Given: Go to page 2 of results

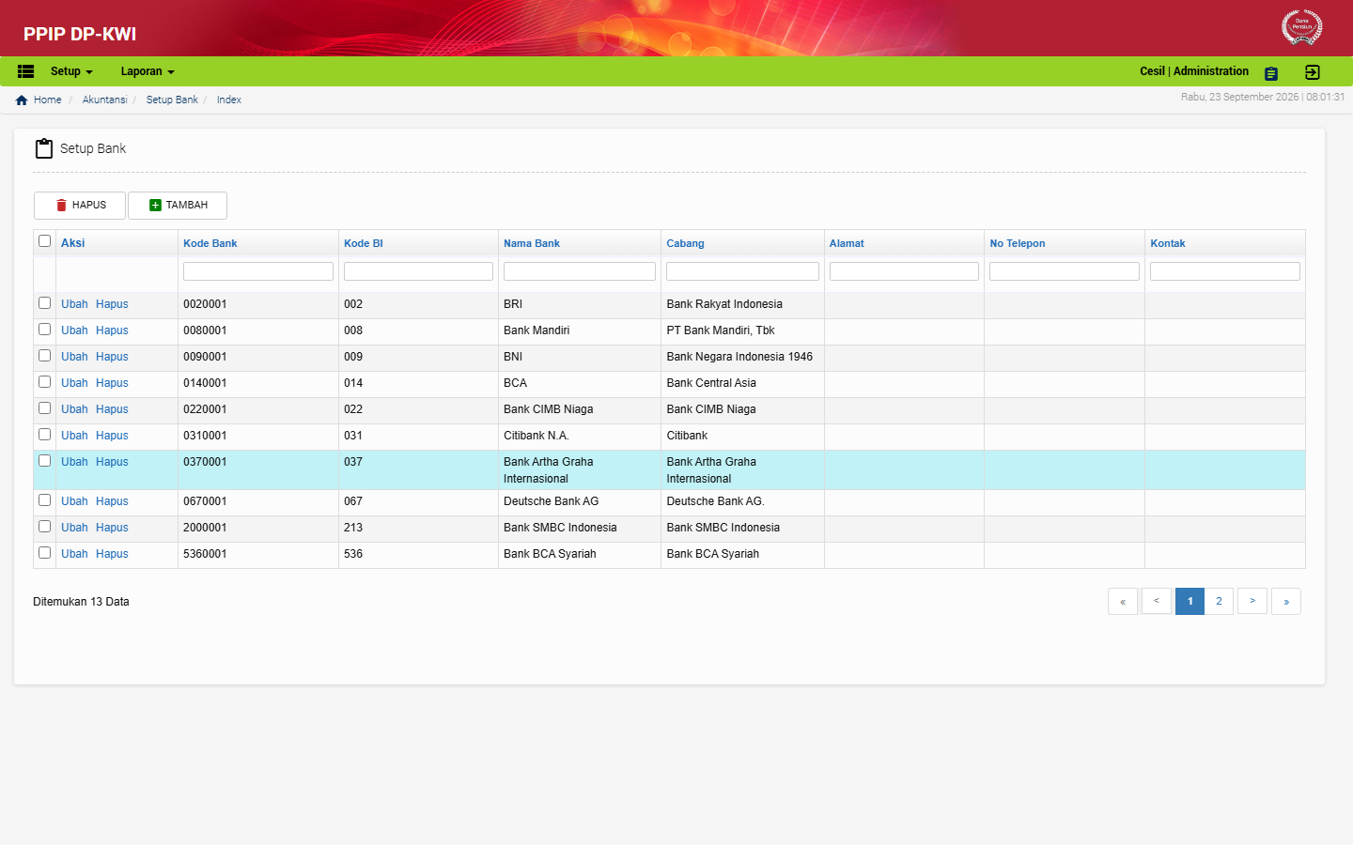Looking at the screenshot, I should click(1219, 601).
